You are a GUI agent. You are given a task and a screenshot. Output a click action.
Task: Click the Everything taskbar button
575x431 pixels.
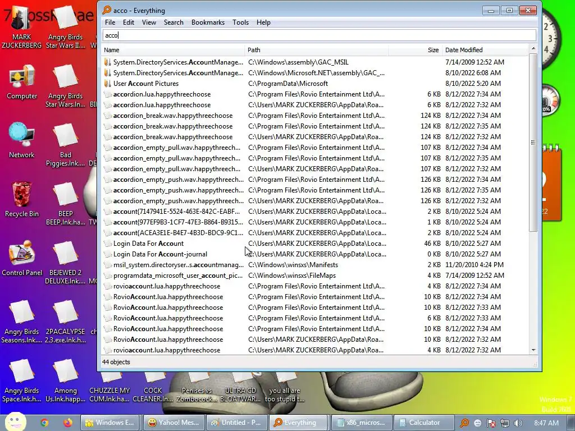299,423
